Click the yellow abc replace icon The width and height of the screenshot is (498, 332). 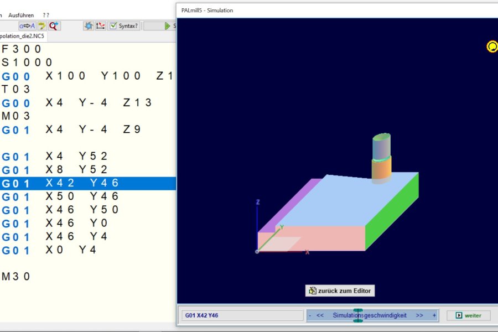41,25
